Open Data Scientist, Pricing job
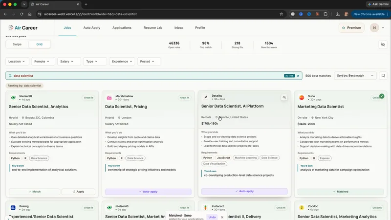 126,107
